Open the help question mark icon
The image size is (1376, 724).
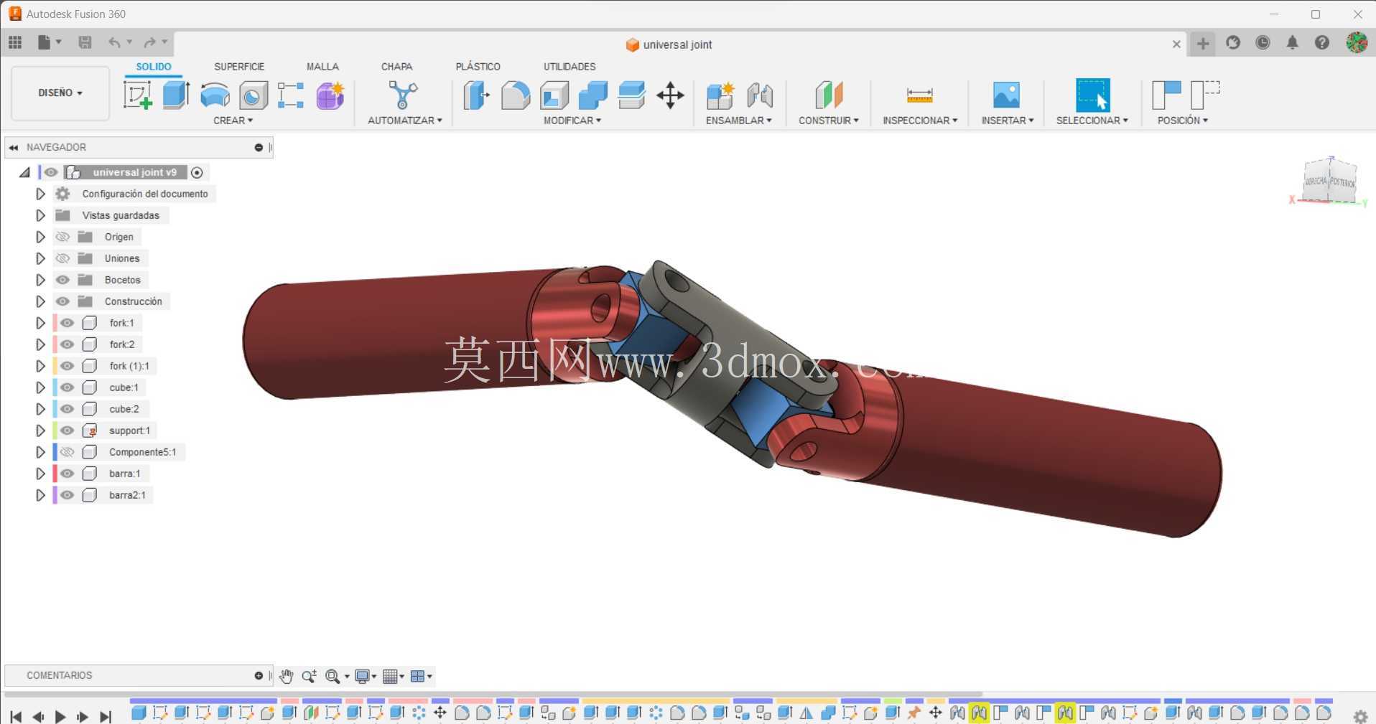click(x=1321, y=42)
